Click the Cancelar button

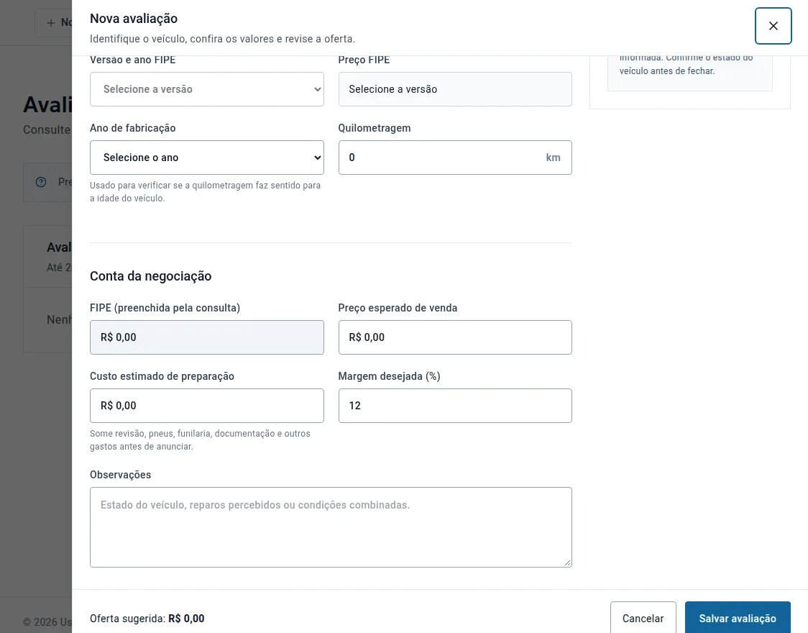tap(643, 618)
